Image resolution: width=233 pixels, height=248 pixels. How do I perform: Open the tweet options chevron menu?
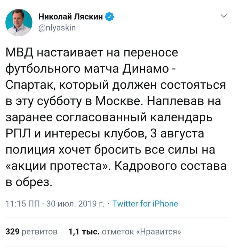224,17
